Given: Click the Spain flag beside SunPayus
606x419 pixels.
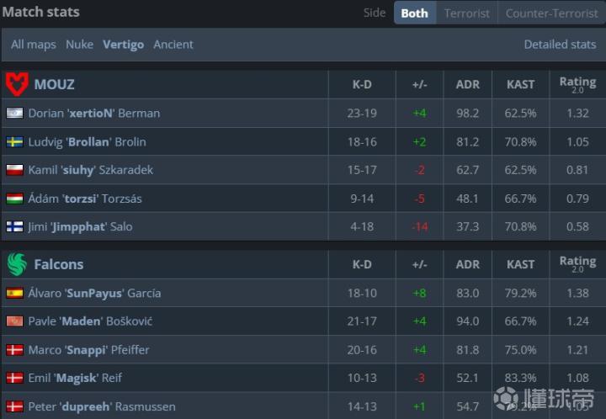Looking at the screenshot, I should [x=14, y=293].
